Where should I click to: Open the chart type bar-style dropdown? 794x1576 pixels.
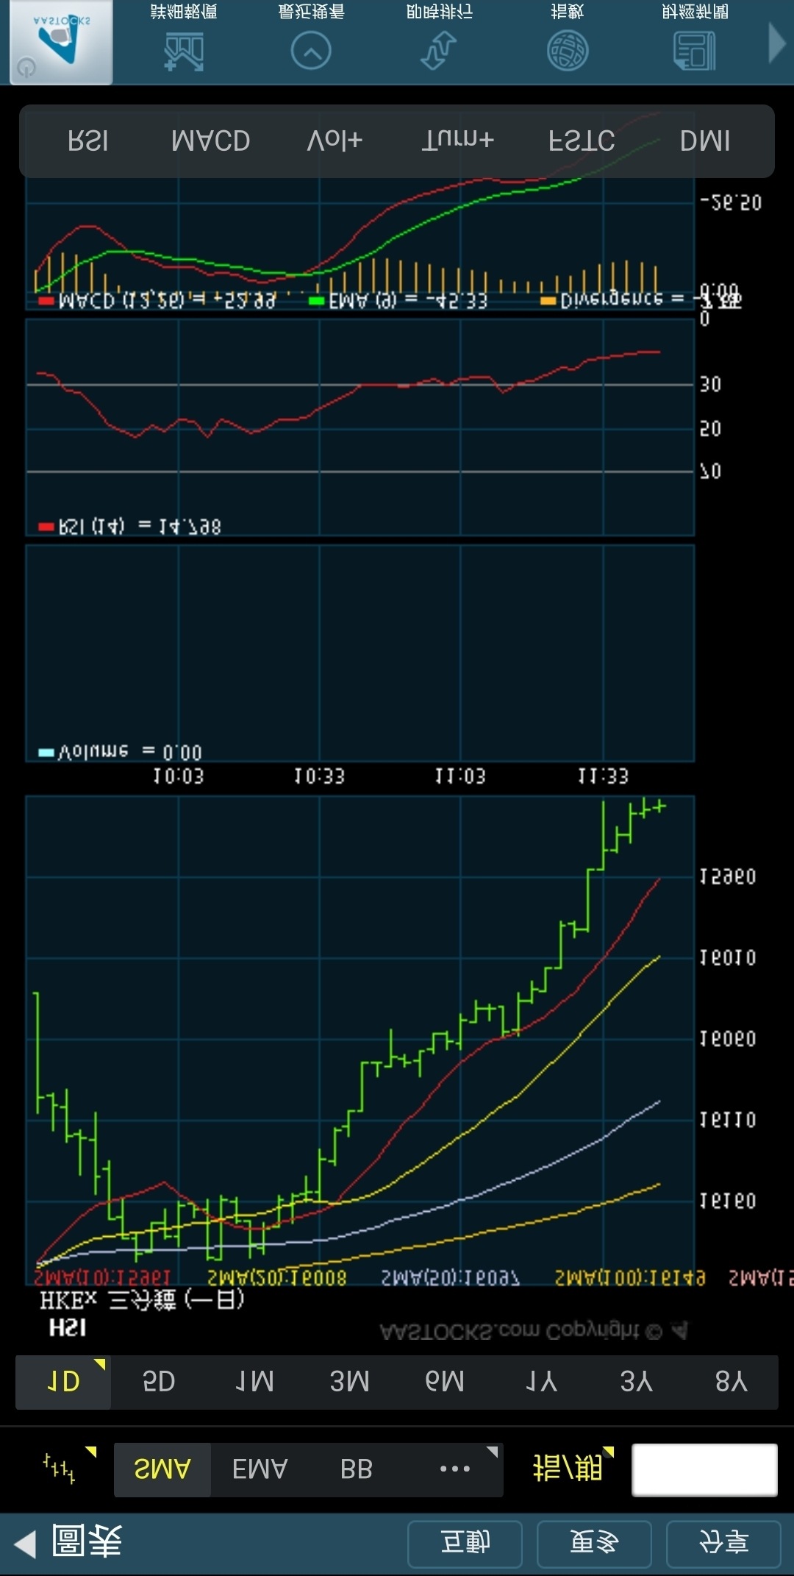(x=62, y=1469)
